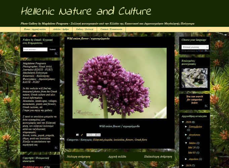This screenshot has height=168, width=229.
Task: Collapse the Μαΐου archive month arrow
Action: 186,143
